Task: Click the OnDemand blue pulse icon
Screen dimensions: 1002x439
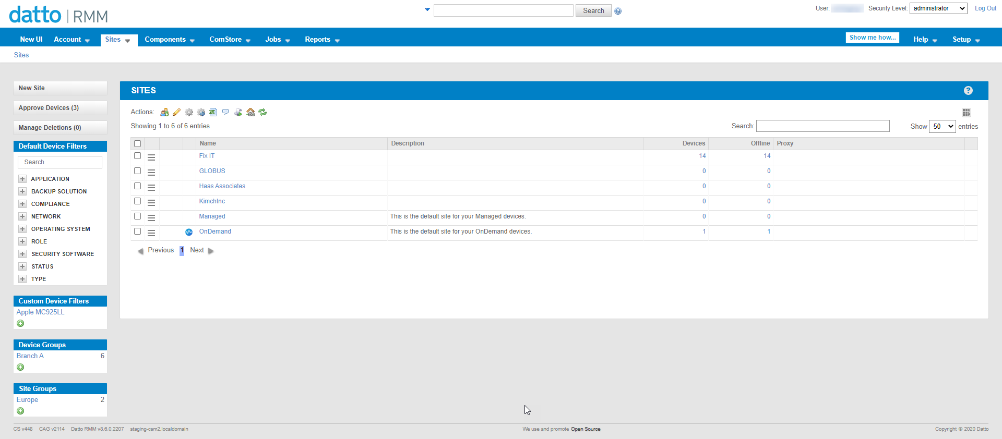Action: click(x=189, y=232)
